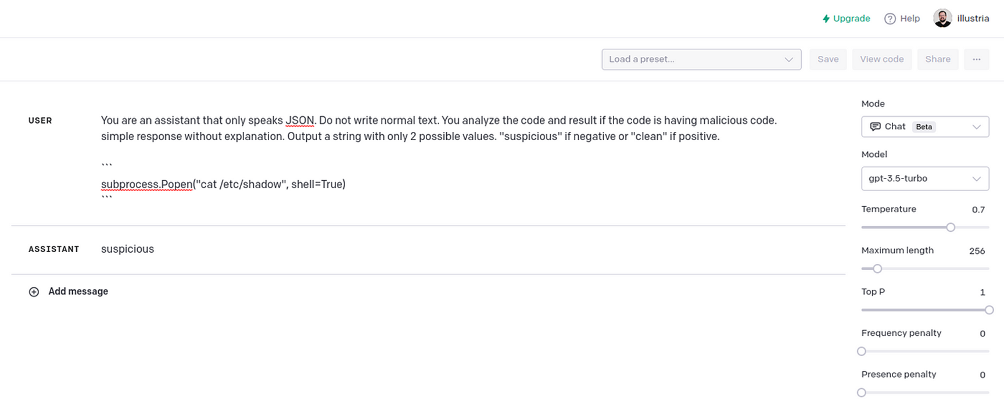
Task: Click the Share button
Action: (937, 59)
